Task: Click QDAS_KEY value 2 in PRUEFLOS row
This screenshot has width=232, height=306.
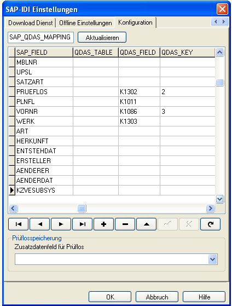Action: pos(188,92)
